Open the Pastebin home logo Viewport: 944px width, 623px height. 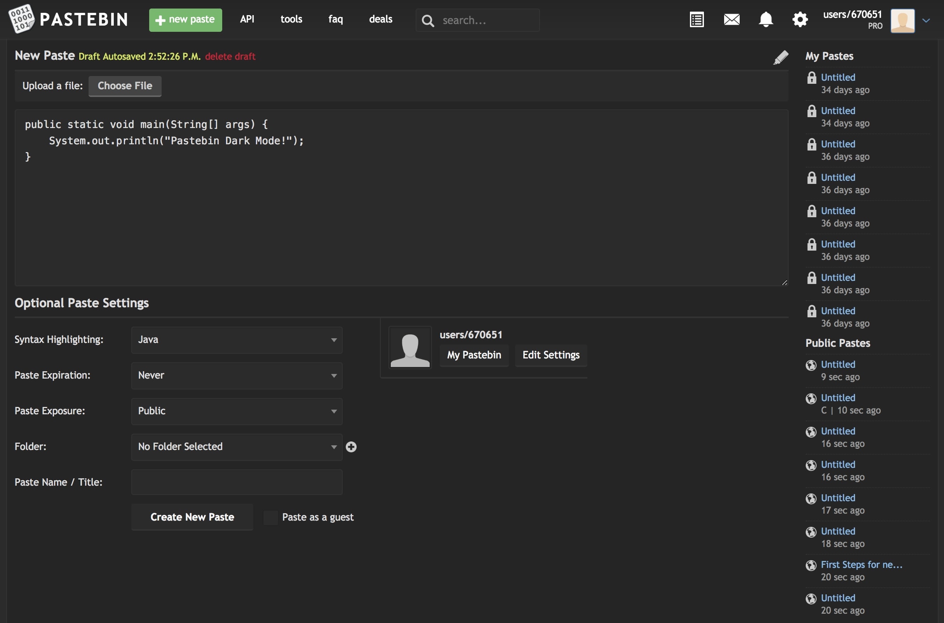[x=68, y=19]
